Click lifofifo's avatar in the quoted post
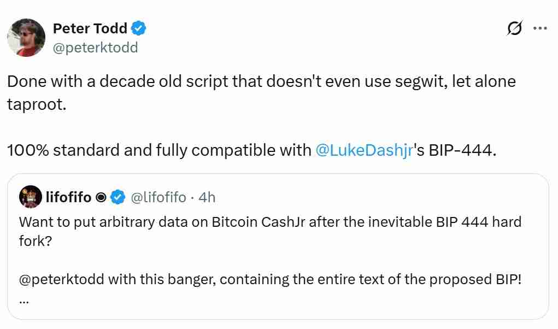Image resolution: width=558 pixels, height=329 pixels. [x=31, y=197]
